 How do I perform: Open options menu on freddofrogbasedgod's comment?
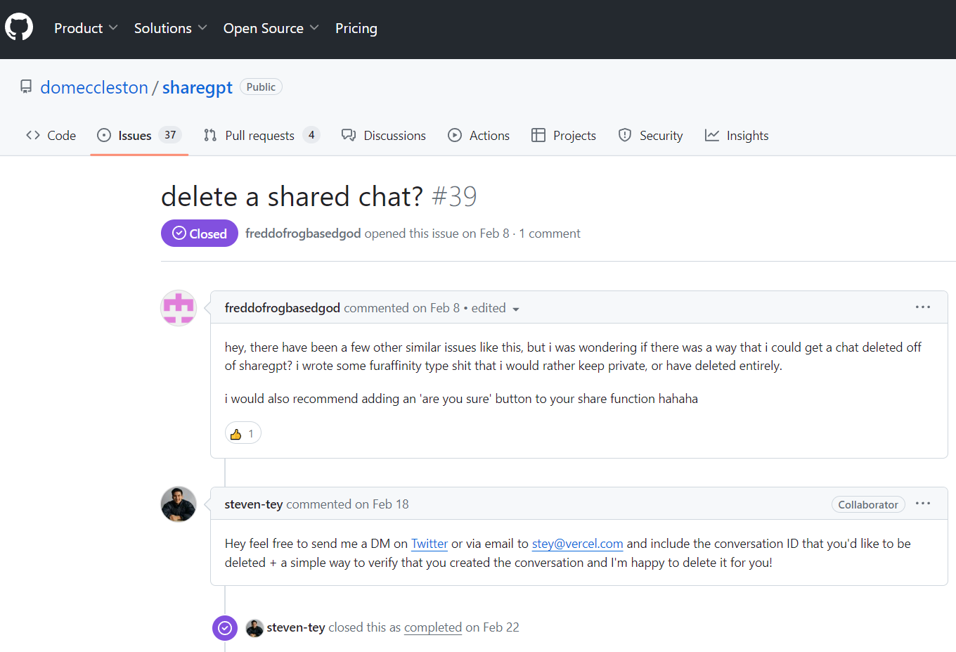923,307
